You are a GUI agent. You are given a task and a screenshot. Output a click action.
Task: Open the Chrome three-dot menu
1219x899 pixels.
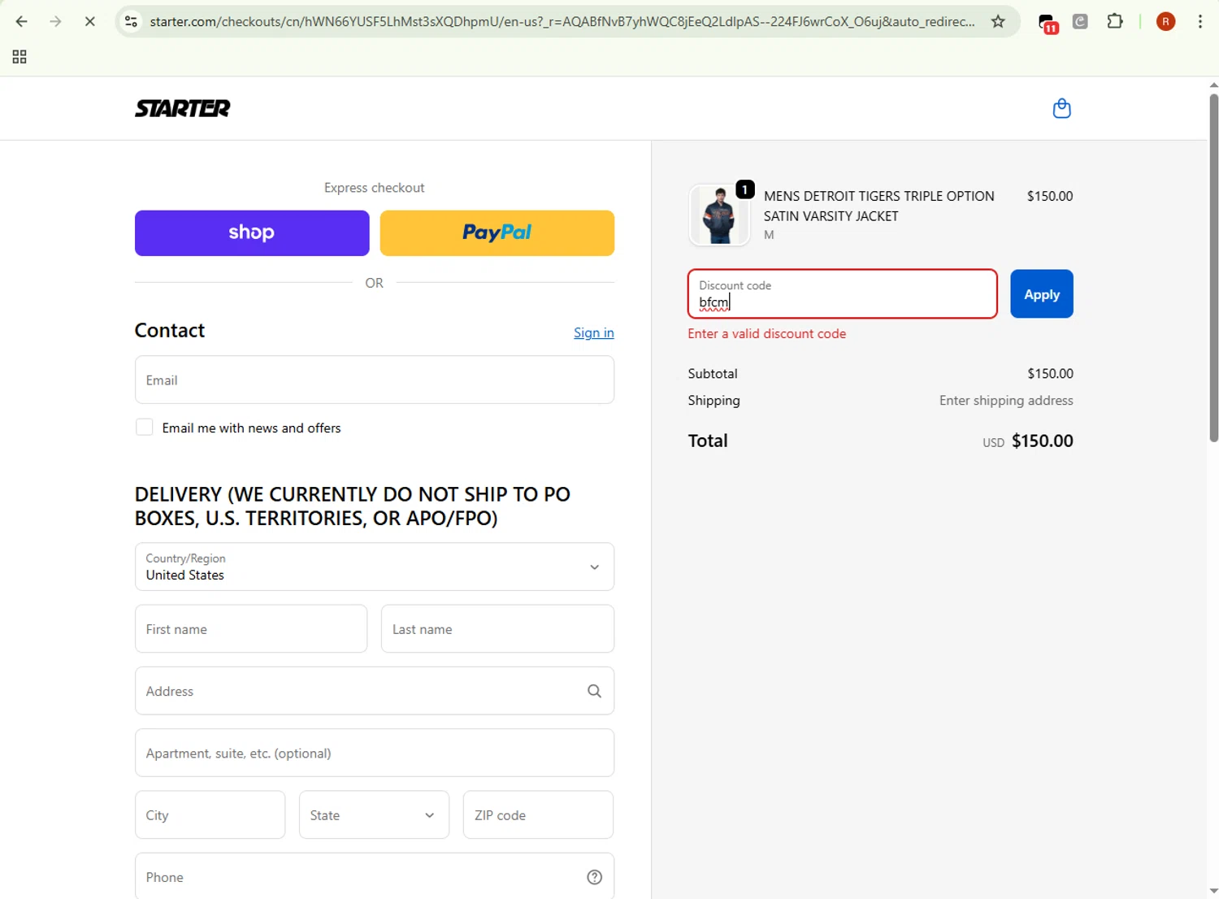[1199, 22]
